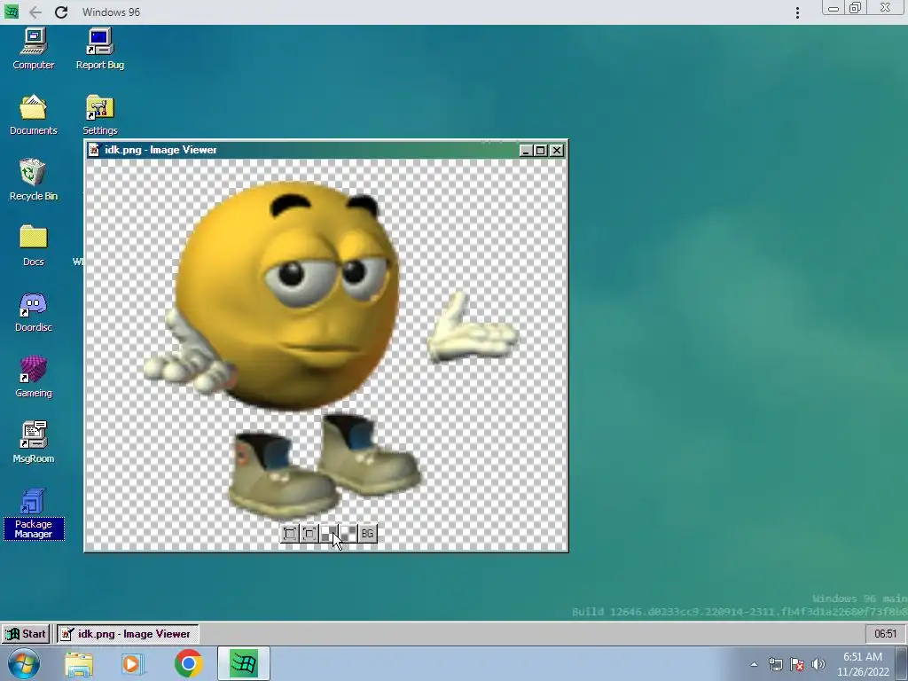908x681 pixels.
Task: Click the Windows 96 app taskbar icon
Action: point(243,663)
